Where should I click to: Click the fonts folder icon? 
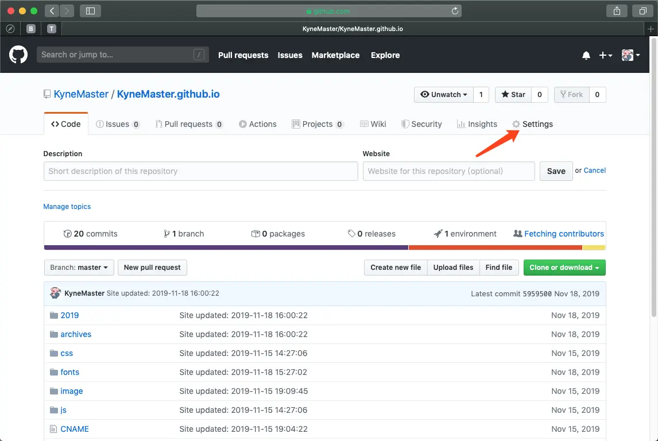(54, 372)
